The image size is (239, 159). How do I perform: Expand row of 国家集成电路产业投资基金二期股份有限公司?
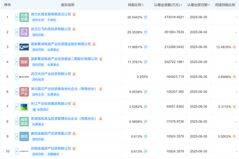(17, 62)
